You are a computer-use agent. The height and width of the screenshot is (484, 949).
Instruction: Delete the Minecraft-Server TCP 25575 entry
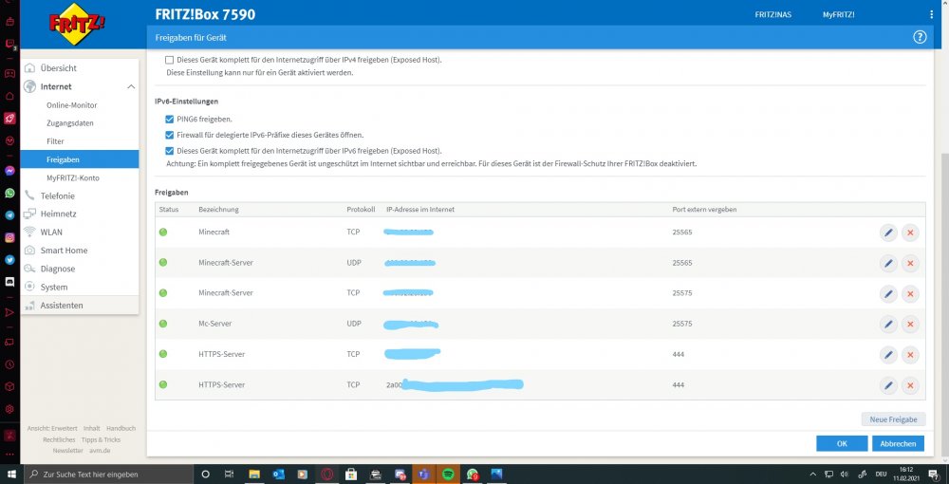coord(910,293)
